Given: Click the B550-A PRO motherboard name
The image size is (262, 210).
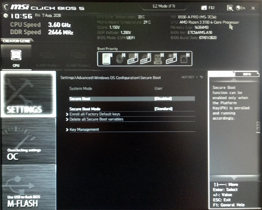Looking at the screenshot, I should pos(197,17).
